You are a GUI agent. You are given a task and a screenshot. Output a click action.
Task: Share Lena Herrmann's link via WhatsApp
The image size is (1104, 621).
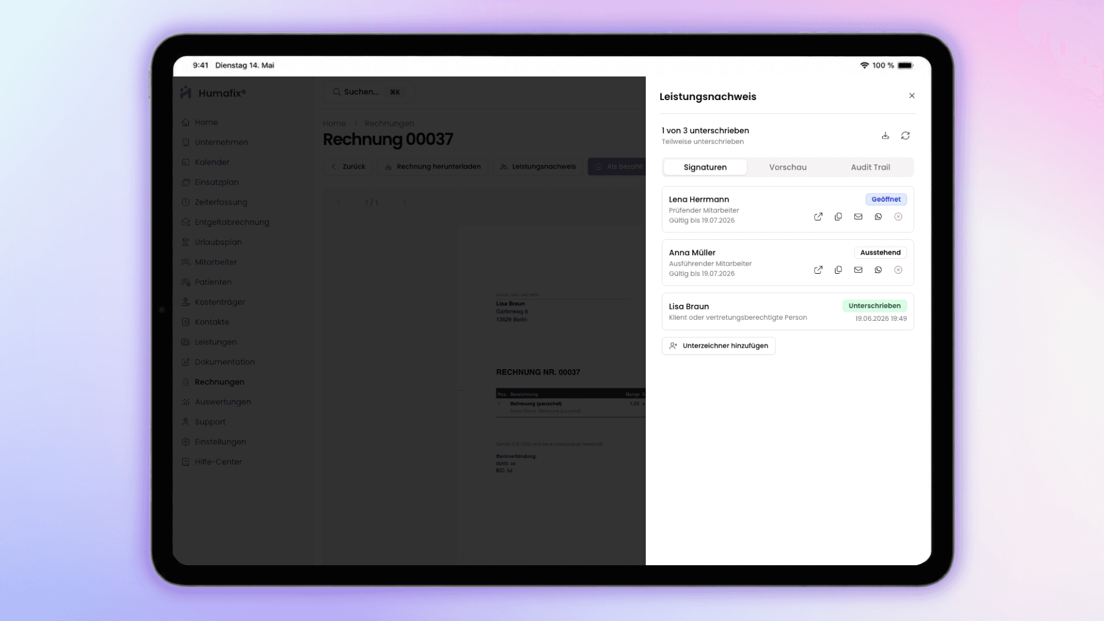point(878,217)
